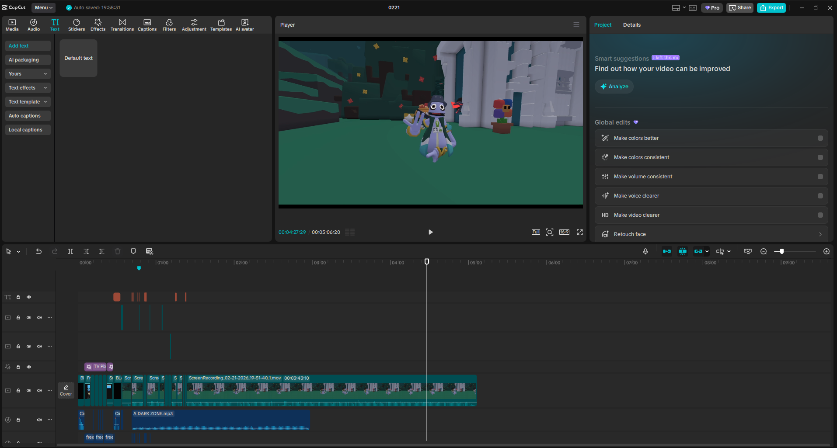Viewport: 837px width, 448px height.
Task: Open the player options hamburger menu
Action: tap(576, 25)
